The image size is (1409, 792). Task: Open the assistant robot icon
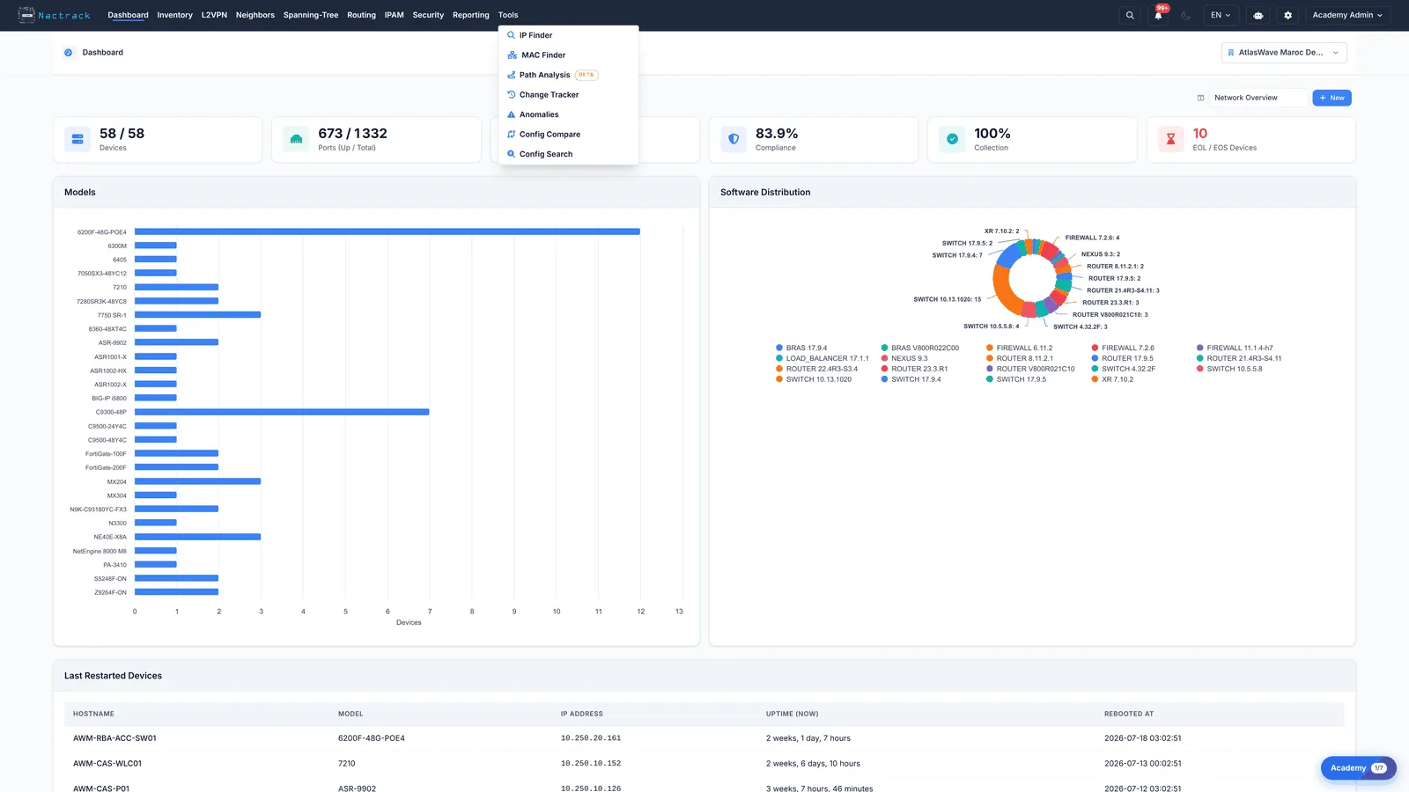pos(1258,15)
